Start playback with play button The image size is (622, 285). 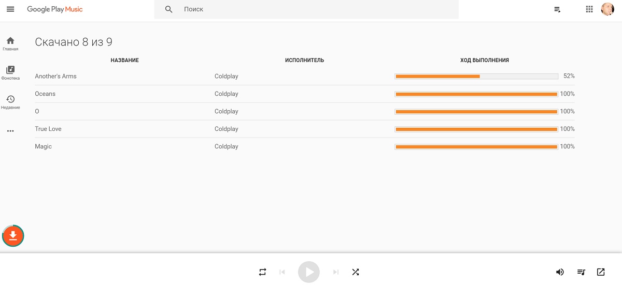309,272
